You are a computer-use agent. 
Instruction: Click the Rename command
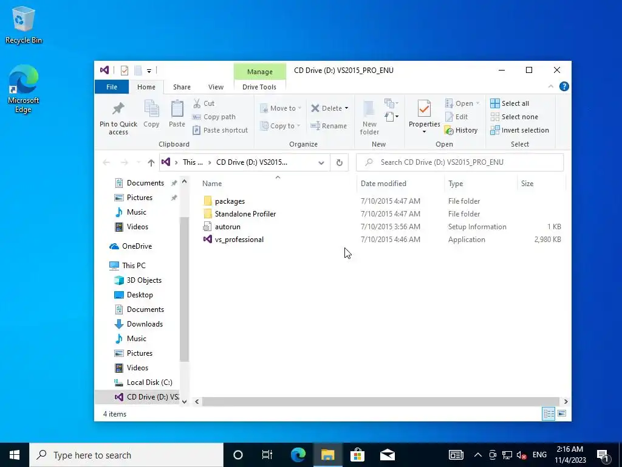329,125
